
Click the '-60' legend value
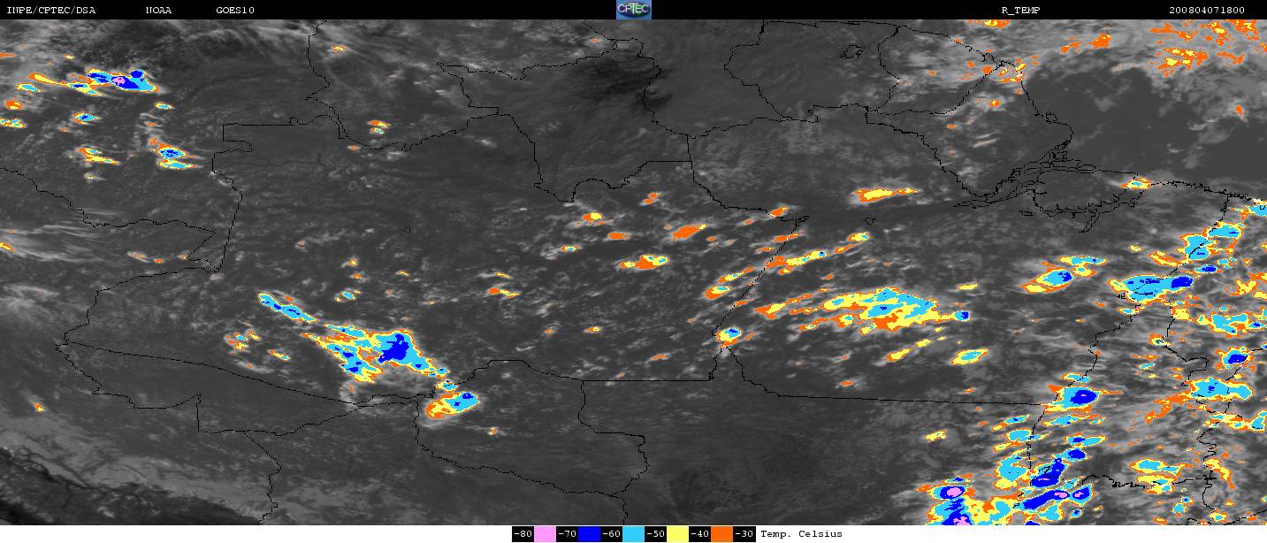coord(611,534)
